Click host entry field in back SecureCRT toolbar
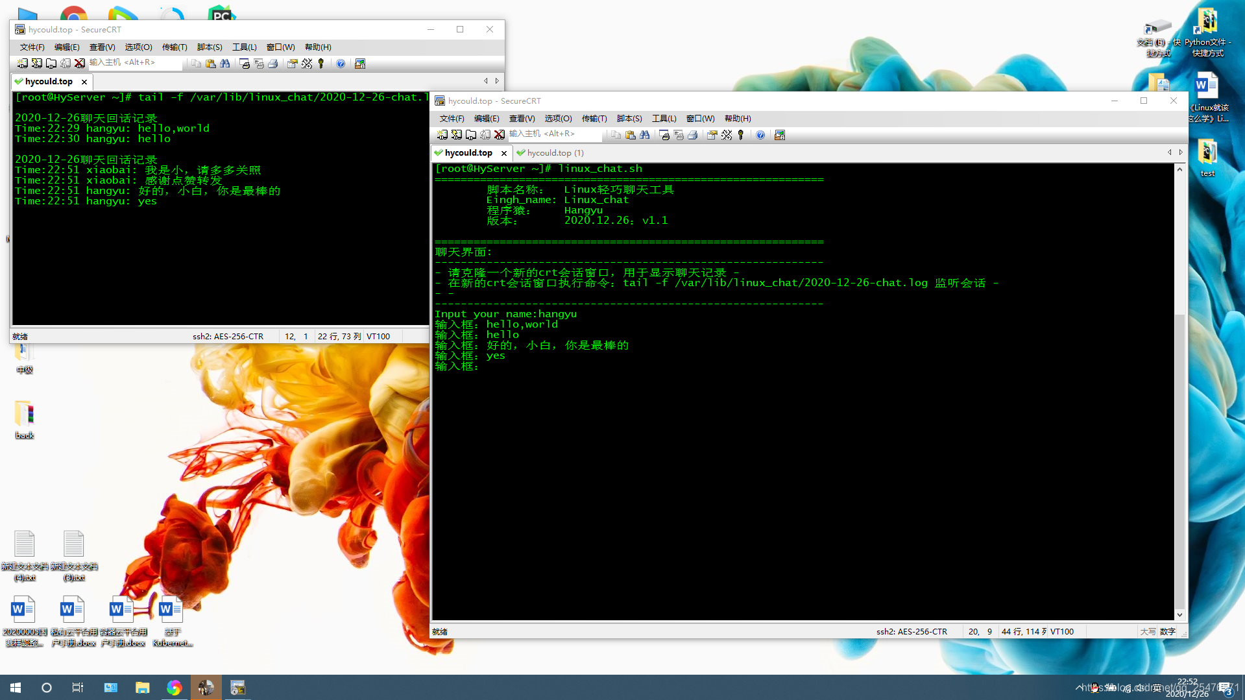Image resolution: width=1245 pixels, height=700 pixels. point(135,62)
